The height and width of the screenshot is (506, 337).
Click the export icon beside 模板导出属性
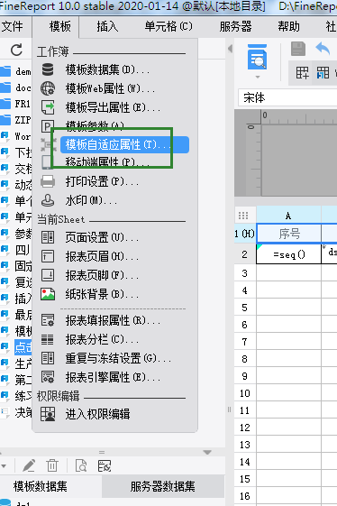pos(48,107)
